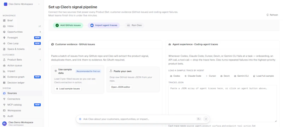This screenshot has height=127, width=283.
Task: Click the 12 count beside Inbox
Action: 40,26
